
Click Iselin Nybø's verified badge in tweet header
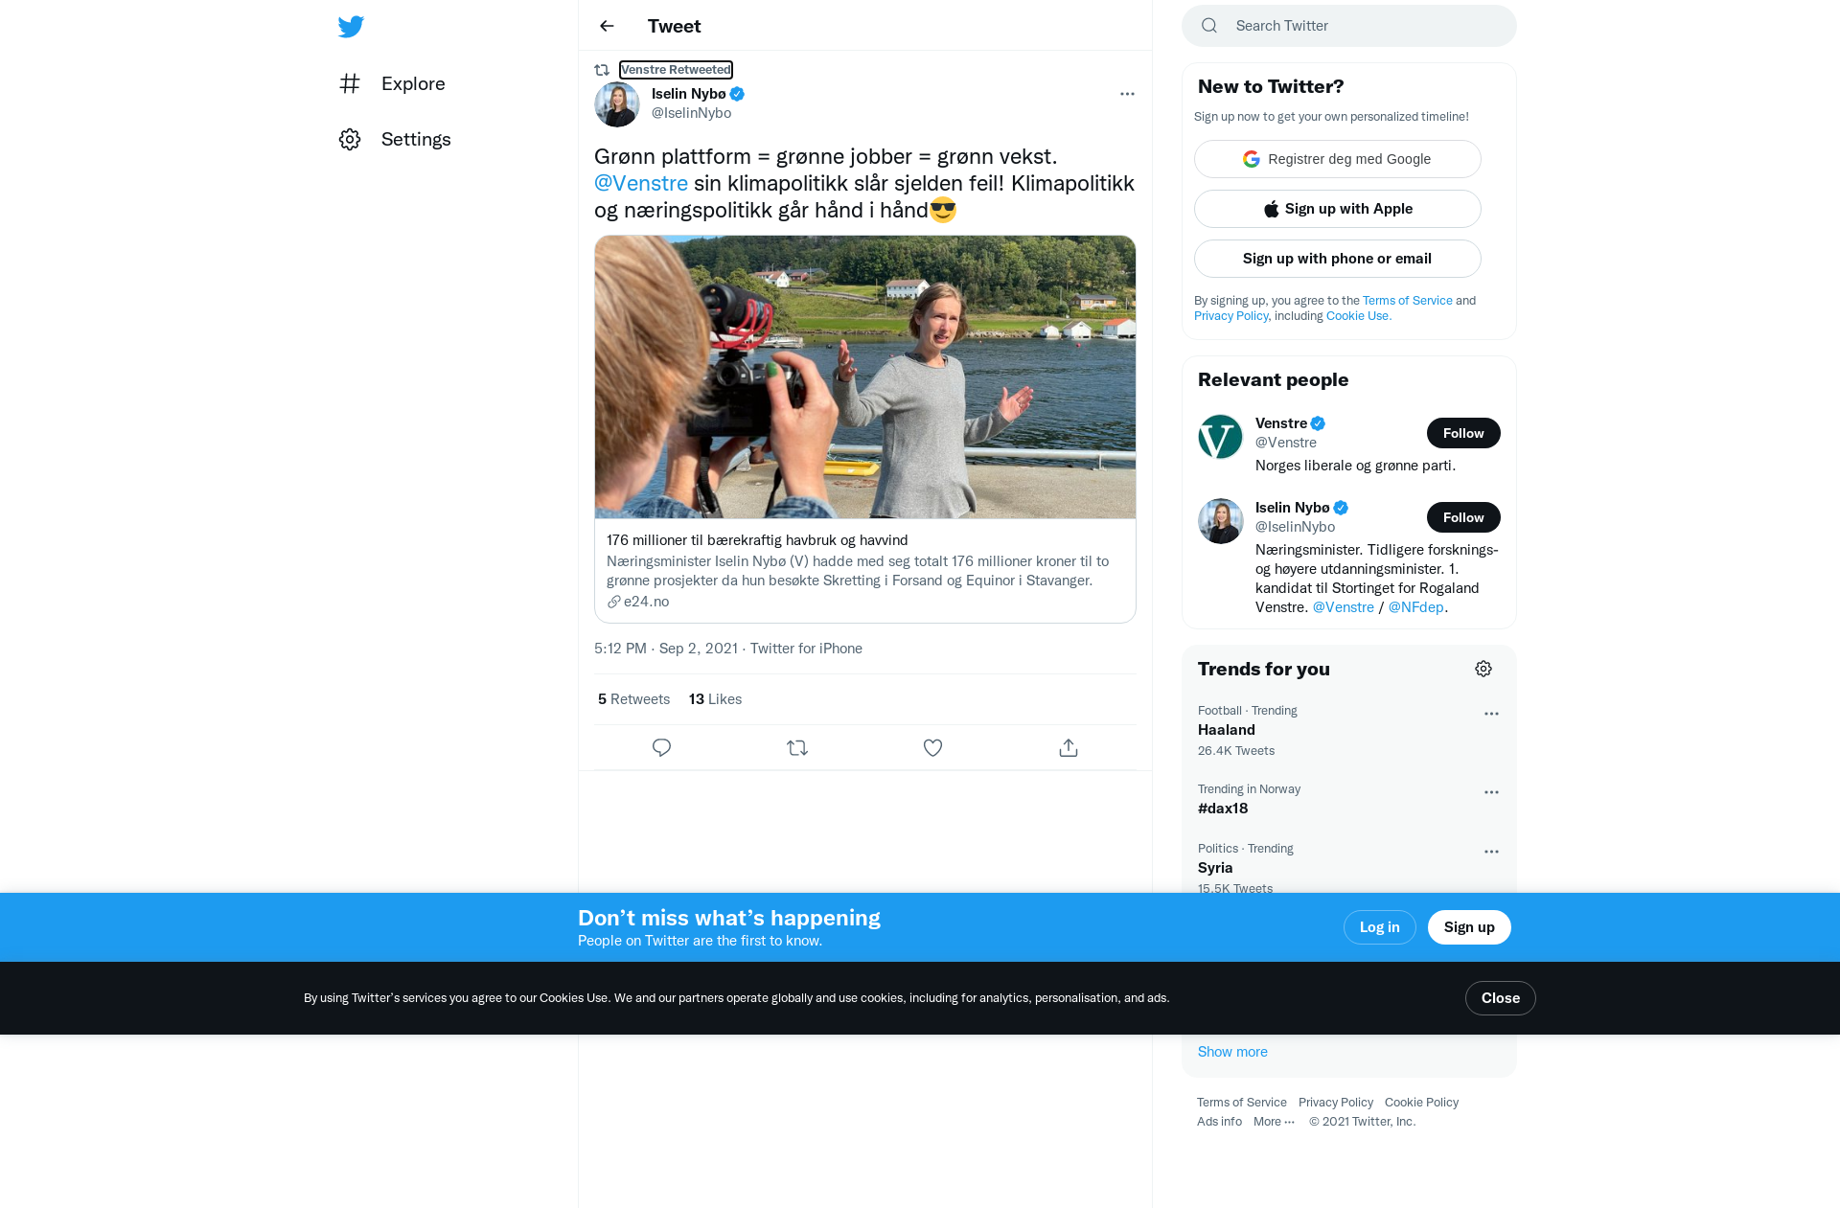[x=737, y=94]
